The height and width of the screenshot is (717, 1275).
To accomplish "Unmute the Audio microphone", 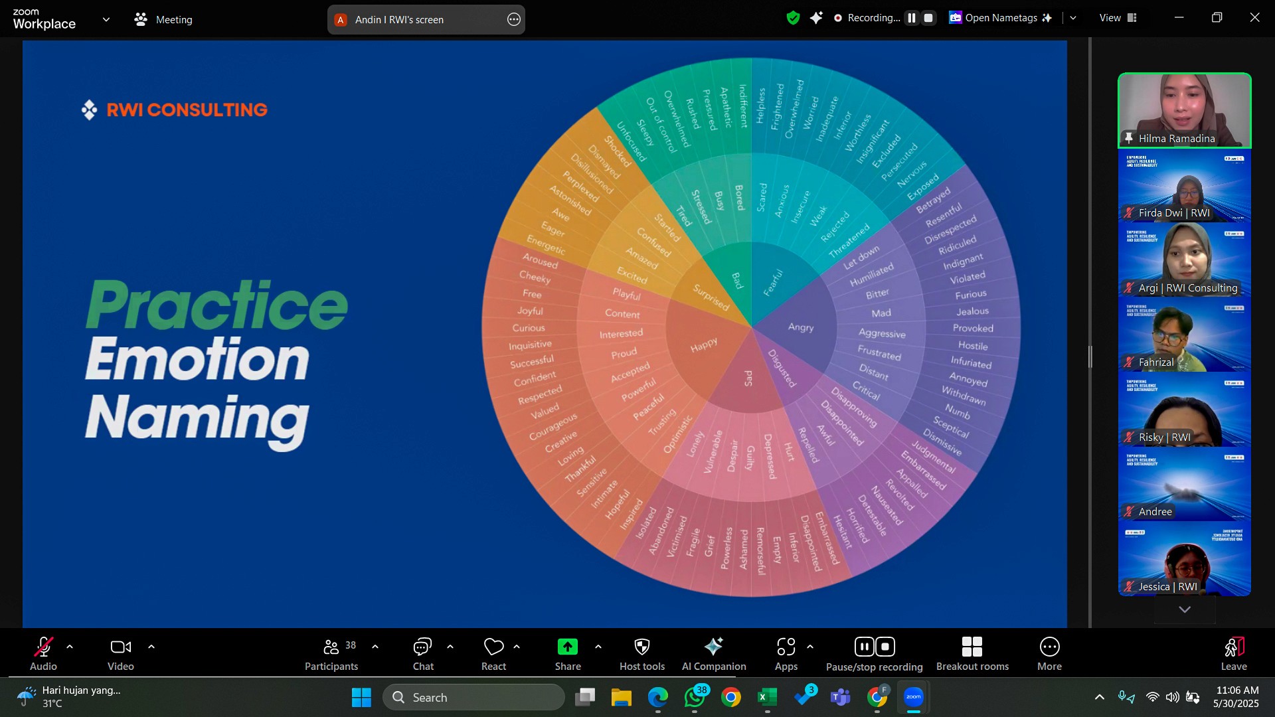I will 43,647.
